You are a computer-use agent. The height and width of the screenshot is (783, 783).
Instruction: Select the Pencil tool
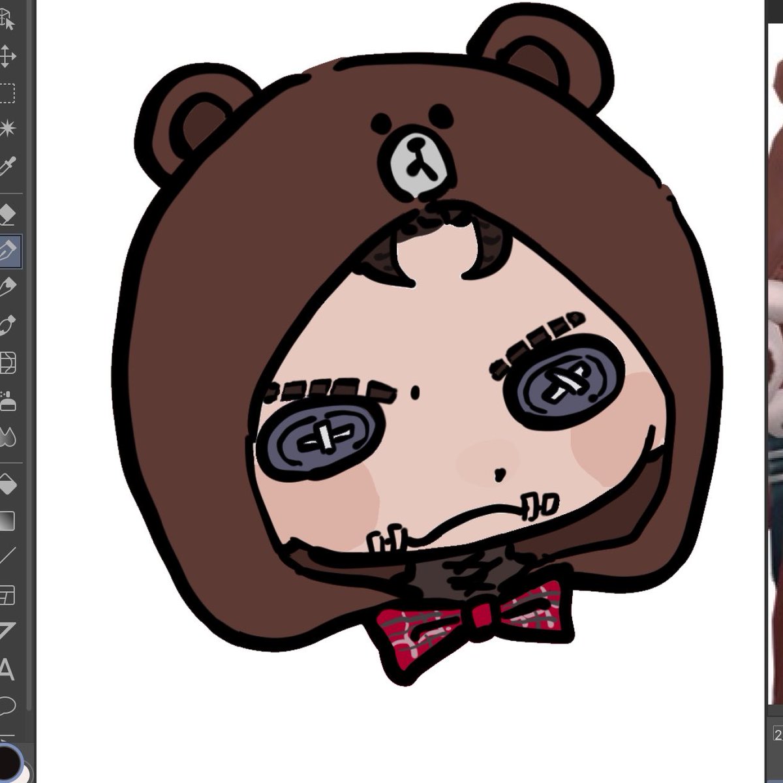click(7, 288)
